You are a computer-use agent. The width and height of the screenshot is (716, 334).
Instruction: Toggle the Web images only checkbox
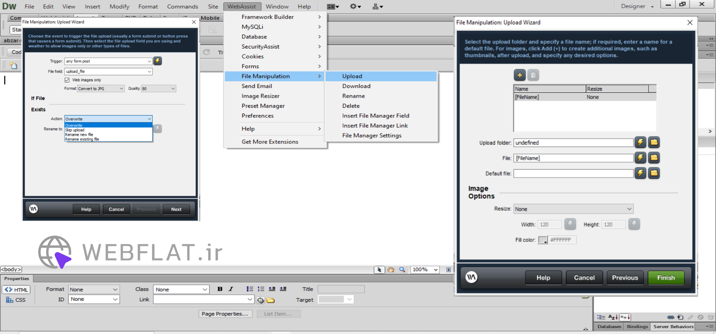coord(67,80)
